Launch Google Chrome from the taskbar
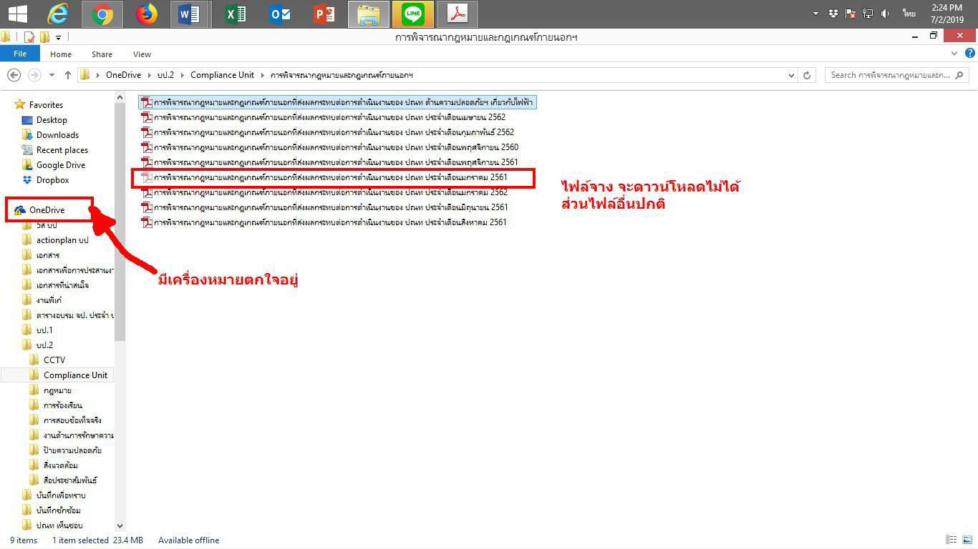 pyautogui.click(x=102, y=14)
